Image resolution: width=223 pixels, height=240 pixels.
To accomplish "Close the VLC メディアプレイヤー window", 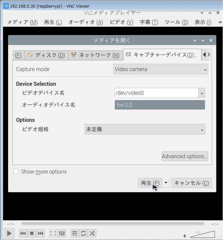I will click(218, 13).
